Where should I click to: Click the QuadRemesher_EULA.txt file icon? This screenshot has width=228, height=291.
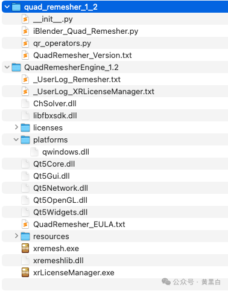(x=25, y=225)
